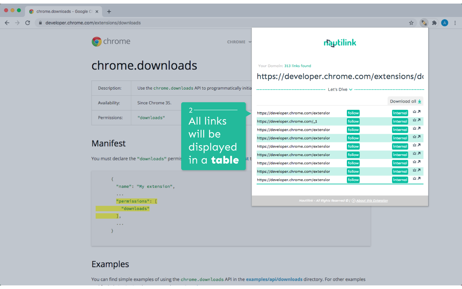The height and width of the screenshot is (289, 462).
Task: Click the Availability cell in the table
Action: click(111, 103)
